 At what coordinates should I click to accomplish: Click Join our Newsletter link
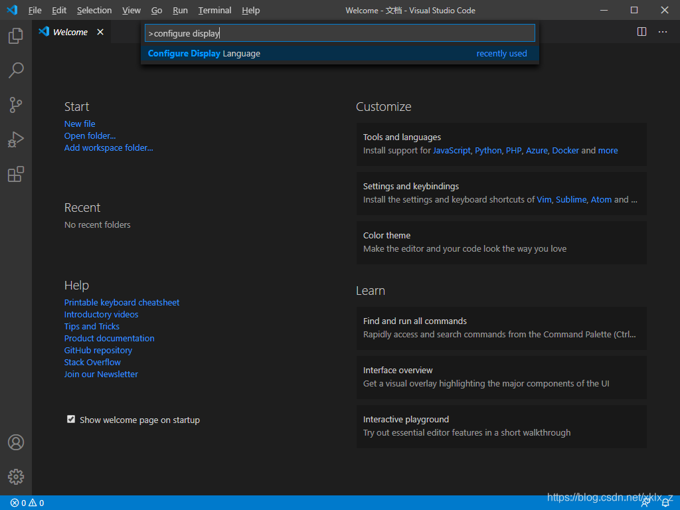pos(101,374)
